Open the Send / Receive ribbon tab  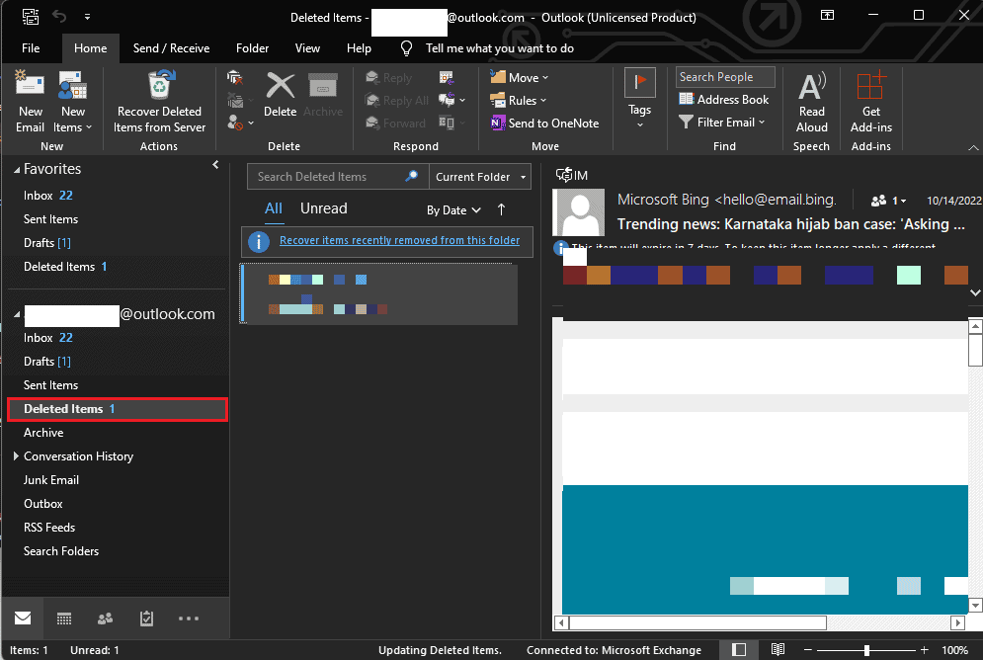(x=171, y=47)
